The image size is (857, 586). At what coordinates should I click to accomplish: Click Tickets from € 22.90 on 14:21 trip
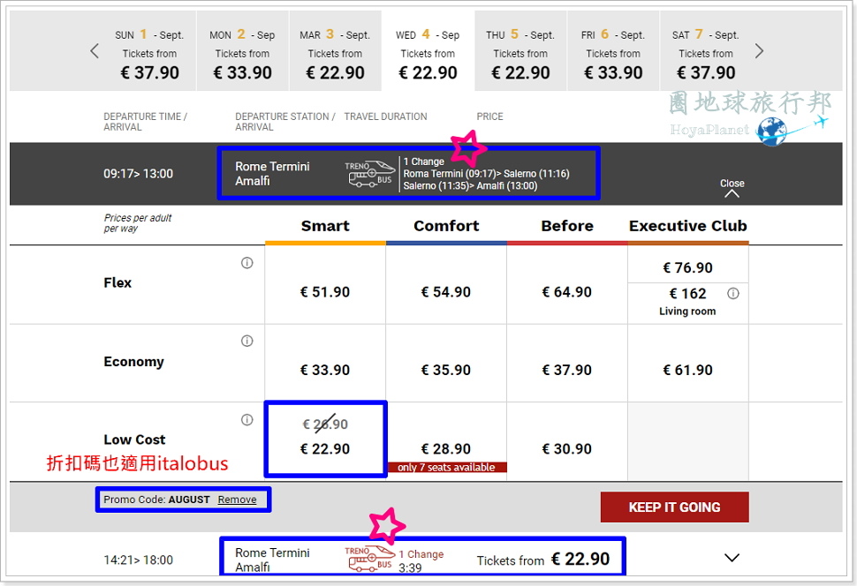[542, 560]
